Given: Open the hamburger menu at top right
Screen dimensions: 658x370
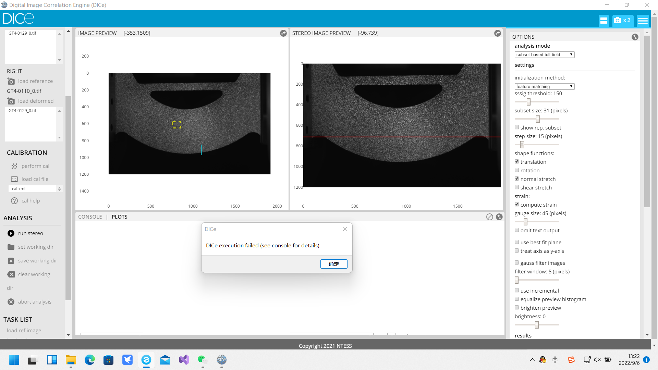Looking at the screenshot, I should (643, 20).
